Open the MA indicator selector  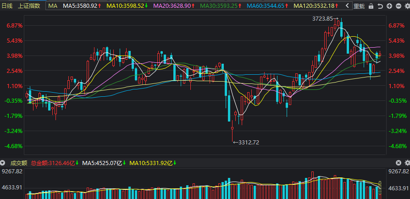pyautogui.click(x=53, y=6)
